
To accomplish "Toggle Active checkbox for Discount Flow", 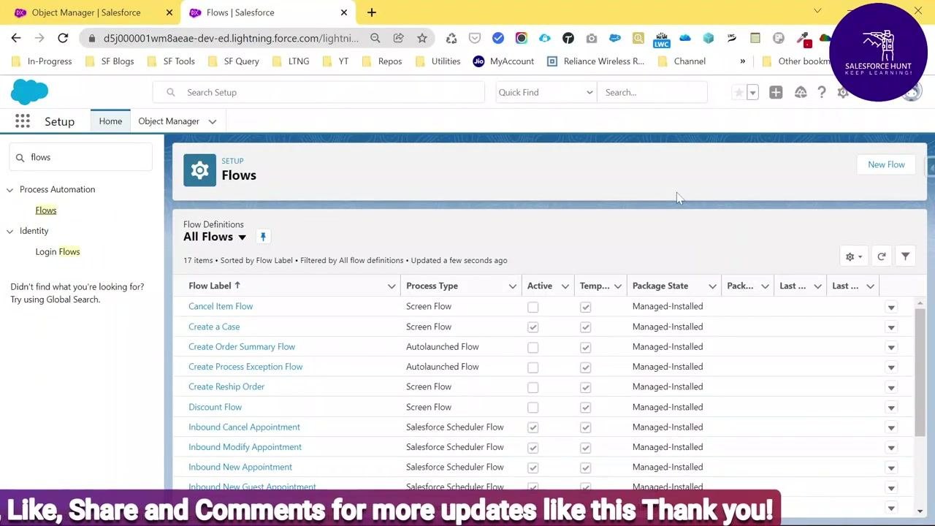I will point(533,408).
